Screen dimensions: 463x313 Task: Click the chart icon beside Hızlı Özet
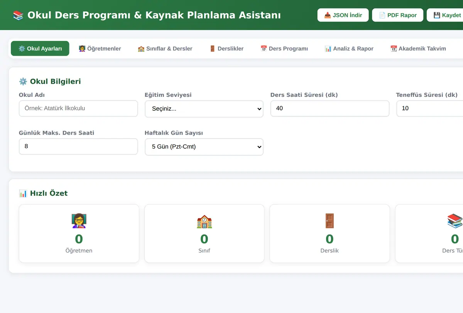[23, 193]
